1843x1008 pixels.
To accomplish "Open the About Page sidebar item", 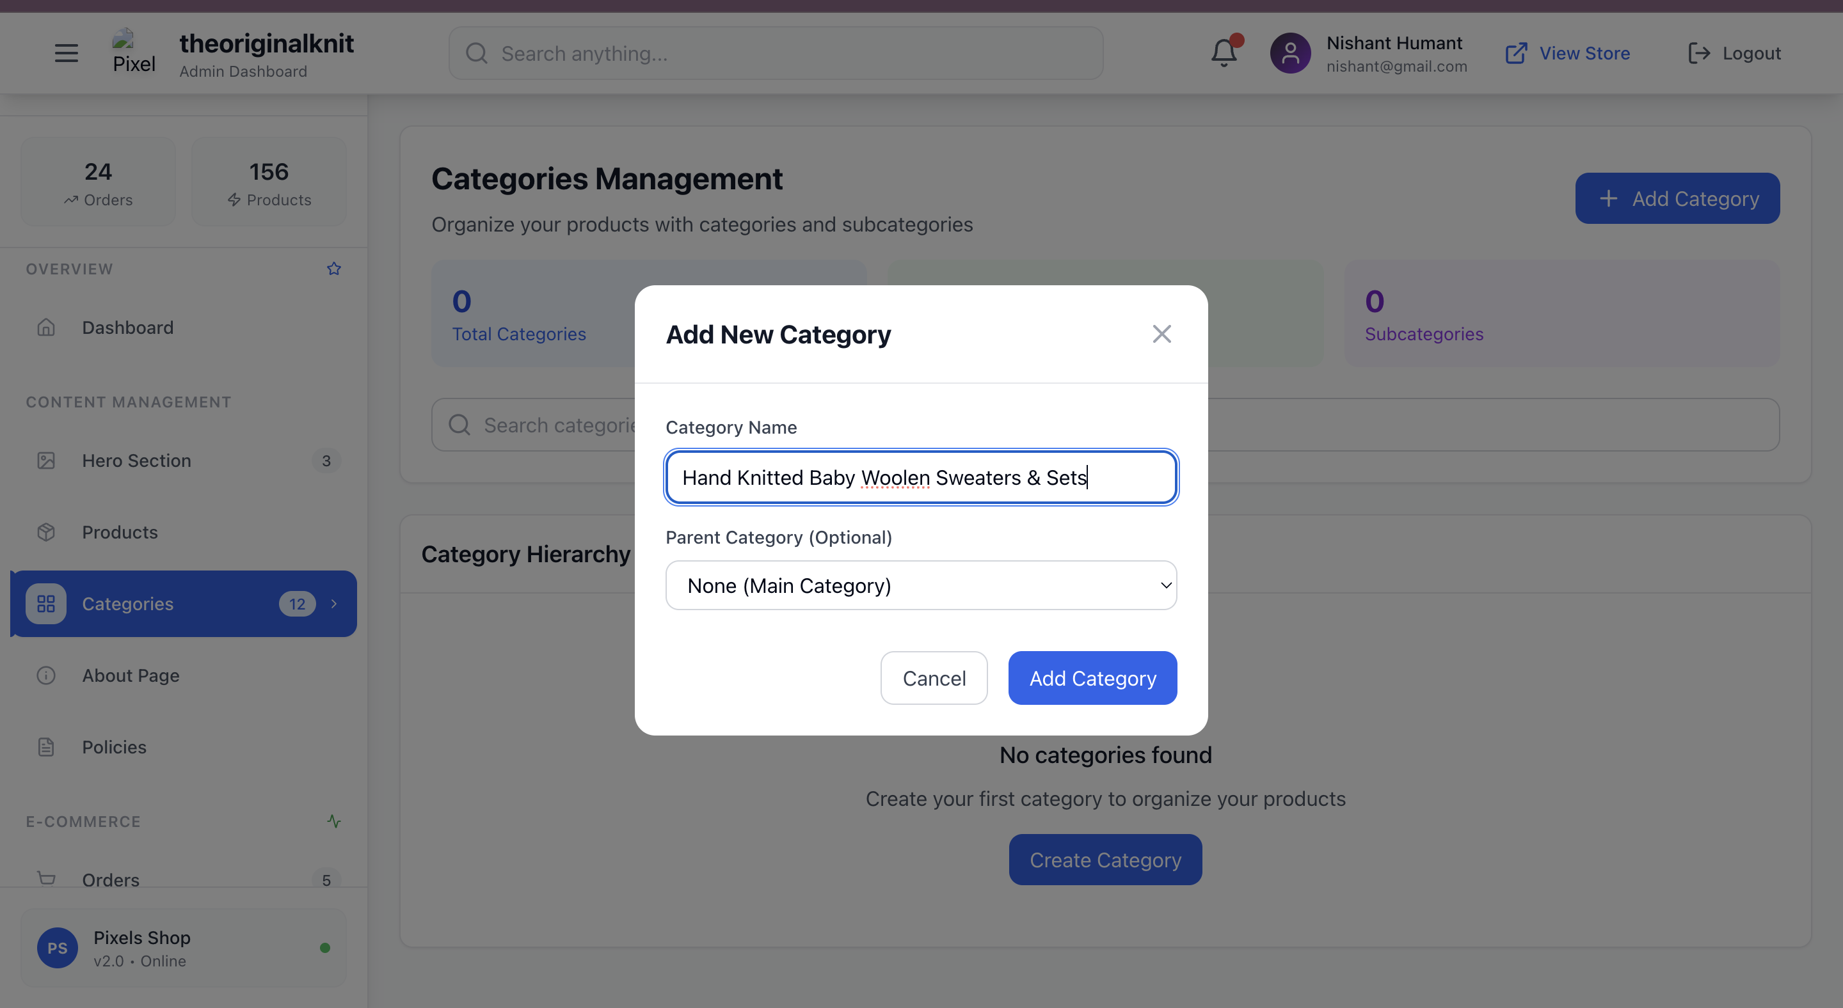I will (130, 675).
